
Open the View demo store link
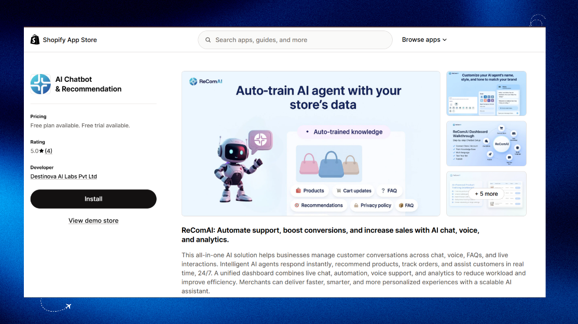[93, 220]
